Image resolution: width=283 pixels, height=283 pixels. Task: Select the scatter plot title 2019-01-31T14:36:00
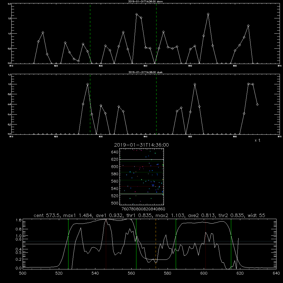point(141,145)
